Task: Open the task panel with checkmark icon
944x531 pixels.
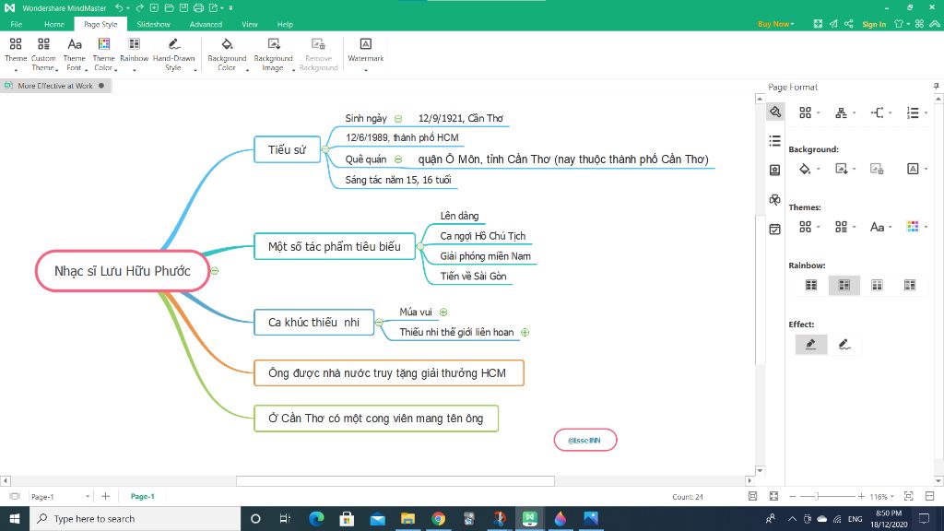Action: pyautogui.click(x=774, y=230)
